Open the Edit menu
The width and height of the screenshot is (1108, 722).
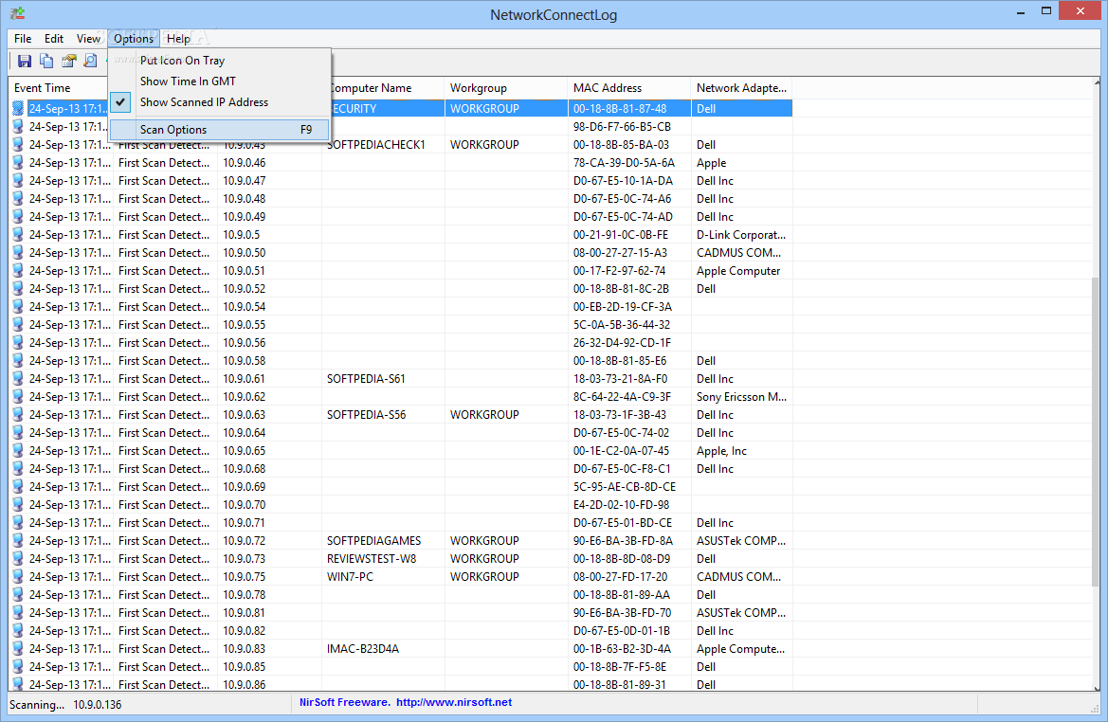pos(54,39)
